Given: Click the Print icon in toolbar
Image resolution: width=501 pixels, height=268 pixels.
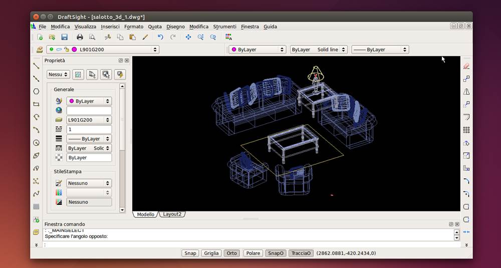Looking at the screenshot, I should click(x=80, y=37).
